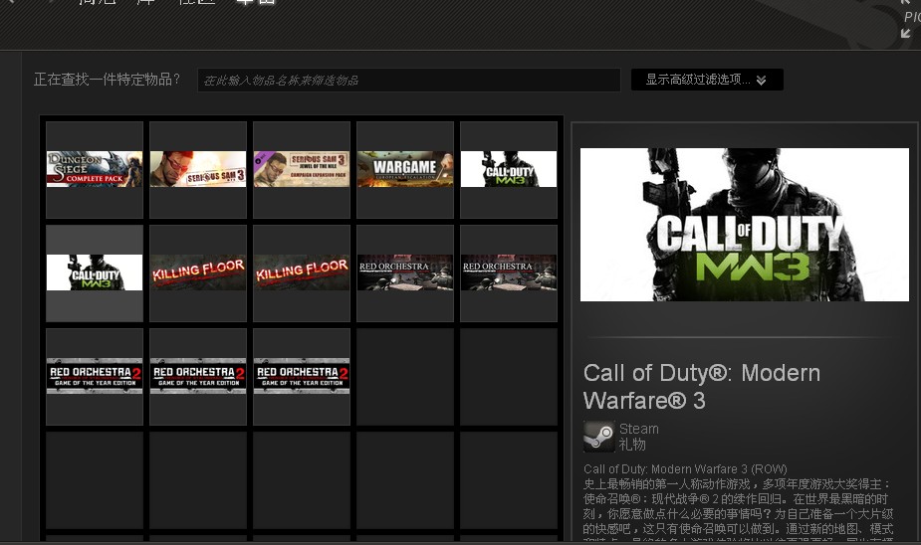Click the Steam 礼物 gift label
921x545 pixels.
tap(638, 437)
